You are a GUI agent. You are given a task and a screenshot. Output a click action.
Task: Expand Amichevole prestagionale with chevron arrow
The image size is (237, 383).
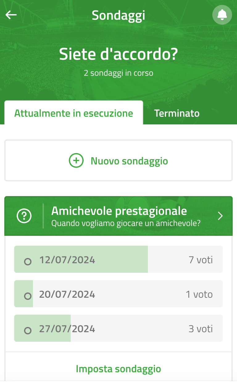[x=220, y=216]
